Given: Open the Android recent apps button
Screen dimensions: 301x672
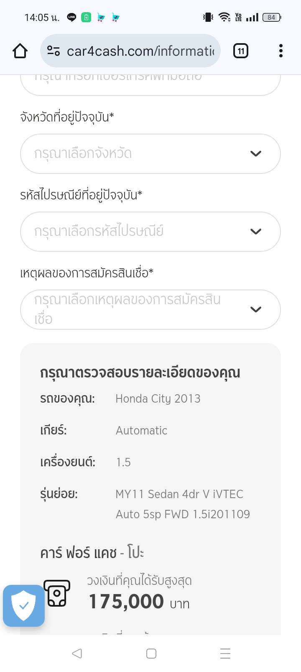Looking at the screenshot, I should (x=225, y=653).
